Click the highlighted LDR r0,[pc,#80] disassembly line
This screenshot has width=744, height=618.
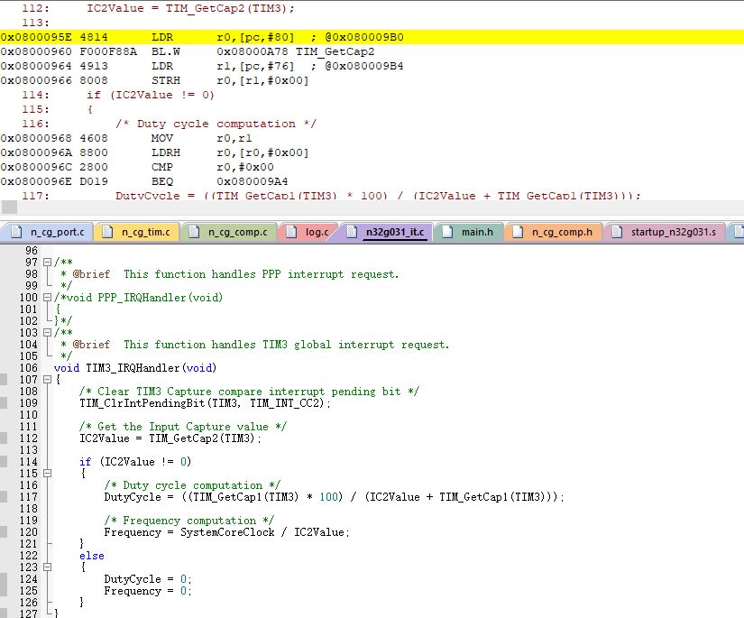click(x=372, y=37)
